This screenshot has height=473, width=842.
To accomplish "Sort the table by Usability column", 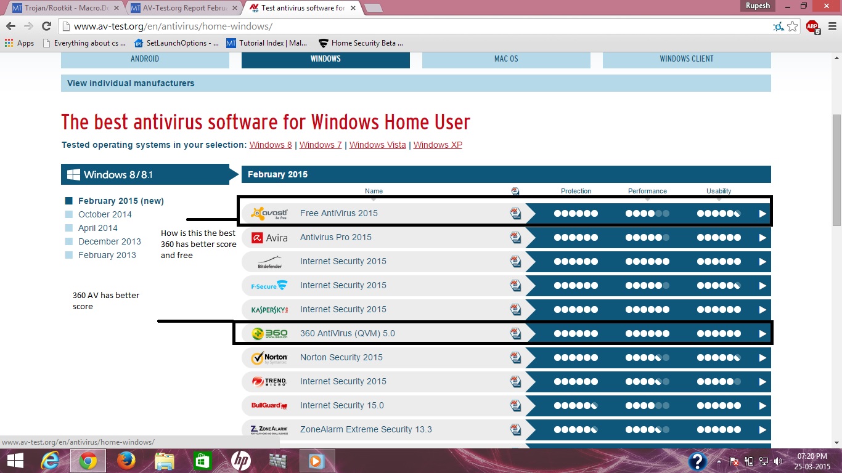I will point(719,191).
